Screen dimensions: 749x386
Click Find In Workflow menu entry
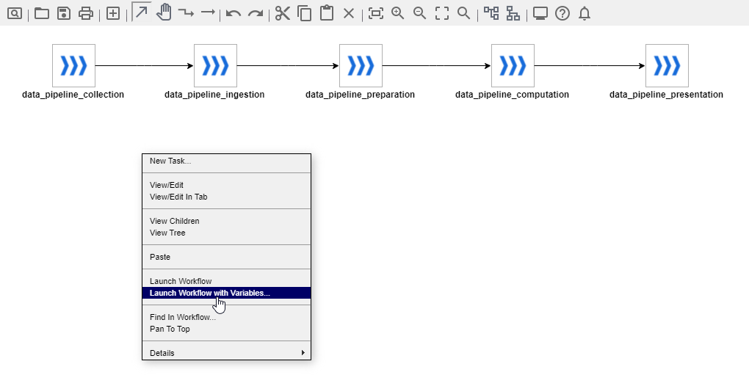pos(183,317)
